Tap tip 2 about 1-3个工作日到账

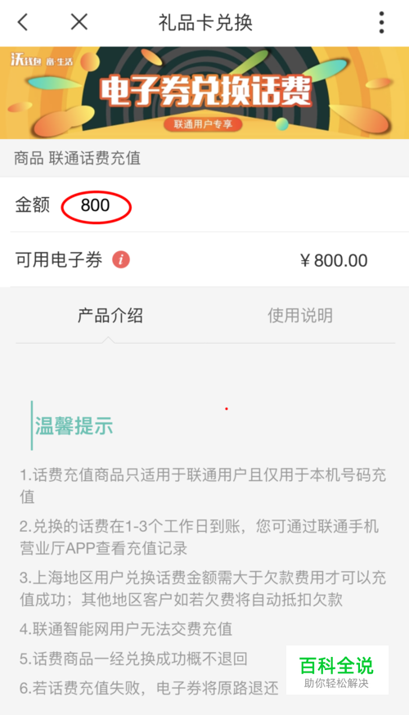[x=200, y=537]
